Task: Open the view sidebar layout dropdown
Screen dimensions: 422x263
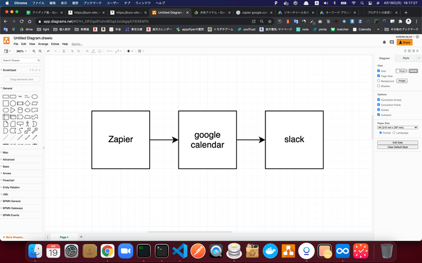Action: point(7,51)
